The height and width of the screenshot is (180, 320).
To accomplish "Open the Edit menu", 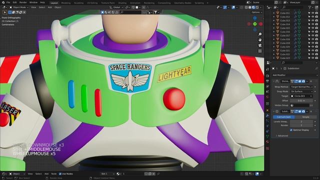I will tap(14, 2).
